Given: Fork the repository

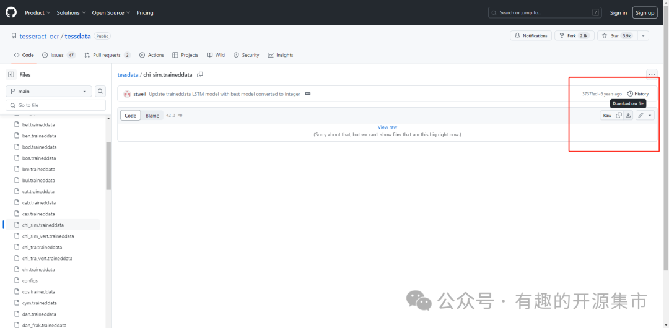Looking at the screenshot, I should pyautogui.click(x=573, y=36).
